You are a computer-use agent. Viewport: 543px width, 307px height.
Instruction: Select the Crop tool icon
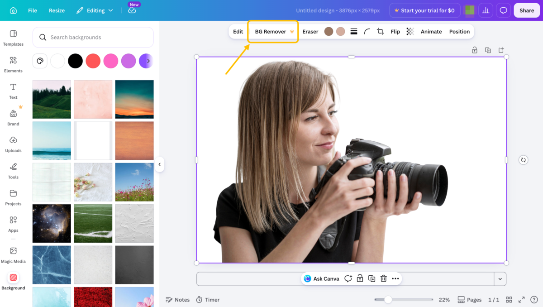pyautogui.click(x=381, y=32)
